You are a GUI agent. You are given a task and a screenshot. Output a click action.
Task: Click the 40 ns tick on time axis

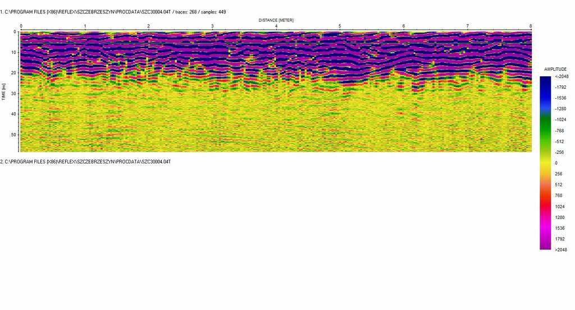(15, 114)
